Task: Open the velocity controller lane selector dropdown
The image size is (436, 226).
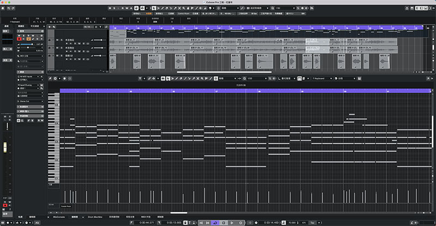Action: click(x=53, y=185)
